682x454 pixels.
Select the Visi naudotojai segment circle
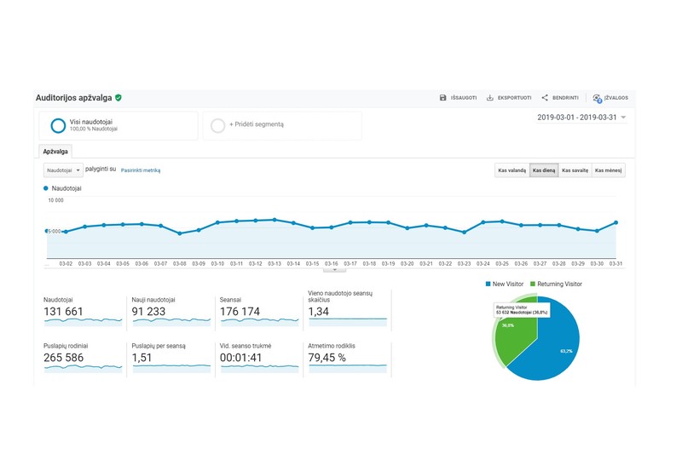pos(58,125)
